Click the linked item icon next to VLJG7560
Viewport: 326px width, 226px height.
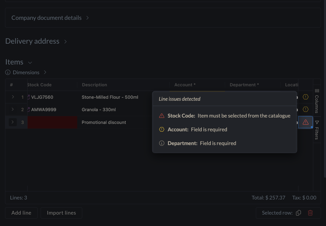click(x=29, y=97)
